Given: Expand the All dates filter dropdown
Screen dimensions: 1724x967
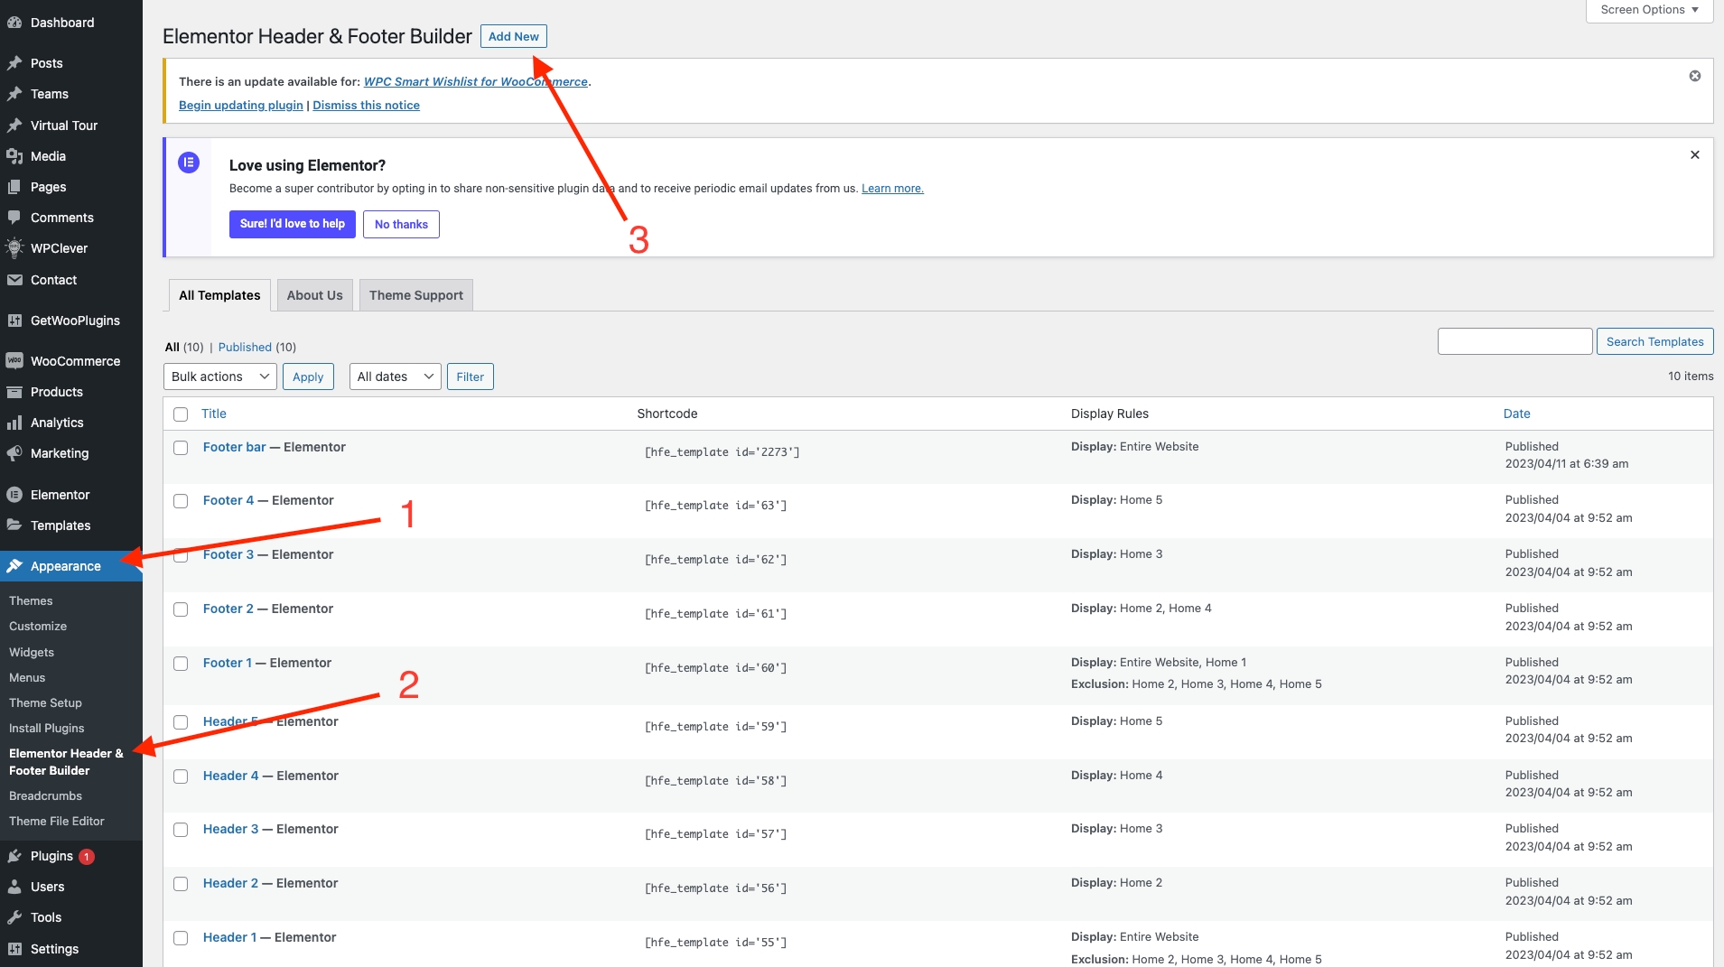Looking at the screenshot, I should click(x=395, y=377).
